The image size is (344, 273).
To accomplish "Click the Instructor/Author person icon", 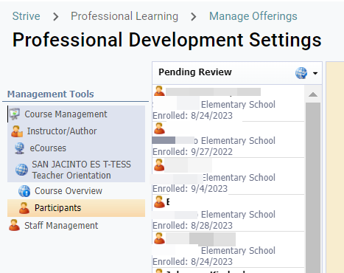I will (17, 131).
